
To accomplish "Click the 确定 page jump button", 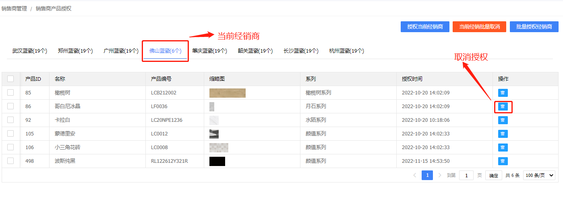I will point(494,176).
